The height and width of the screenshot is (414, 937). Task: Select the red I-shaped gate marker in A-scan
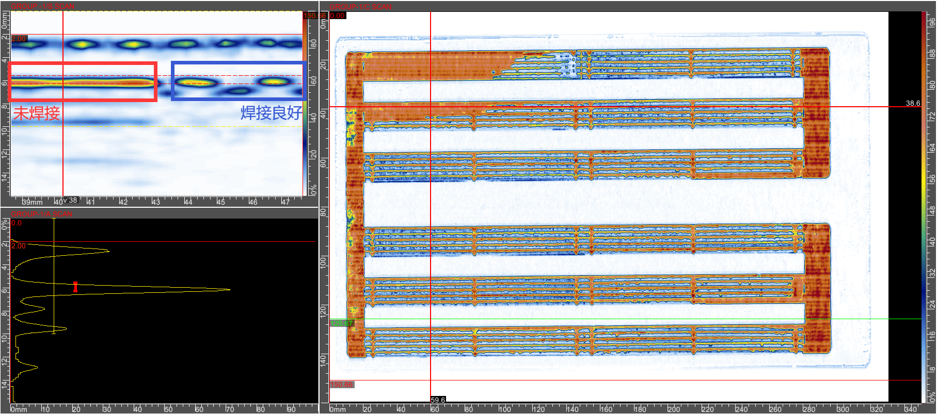coord(75,287)
